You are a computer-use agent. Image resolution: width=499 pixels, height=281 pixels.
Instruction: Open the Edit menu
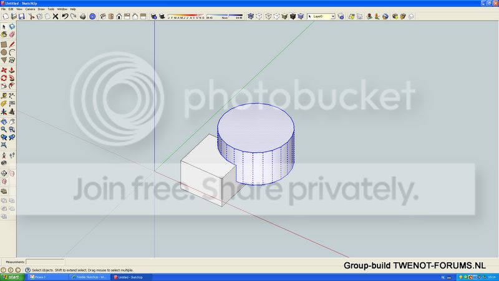pos(11,9)
